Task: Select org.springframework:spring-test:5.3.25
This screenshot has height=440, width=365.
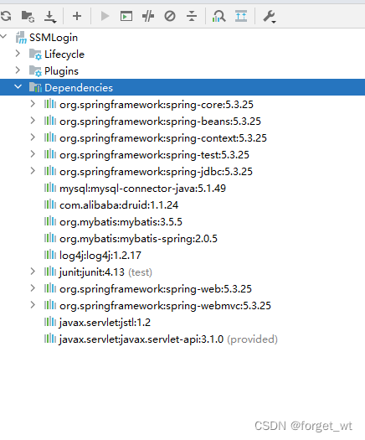Action: point(154,155)
